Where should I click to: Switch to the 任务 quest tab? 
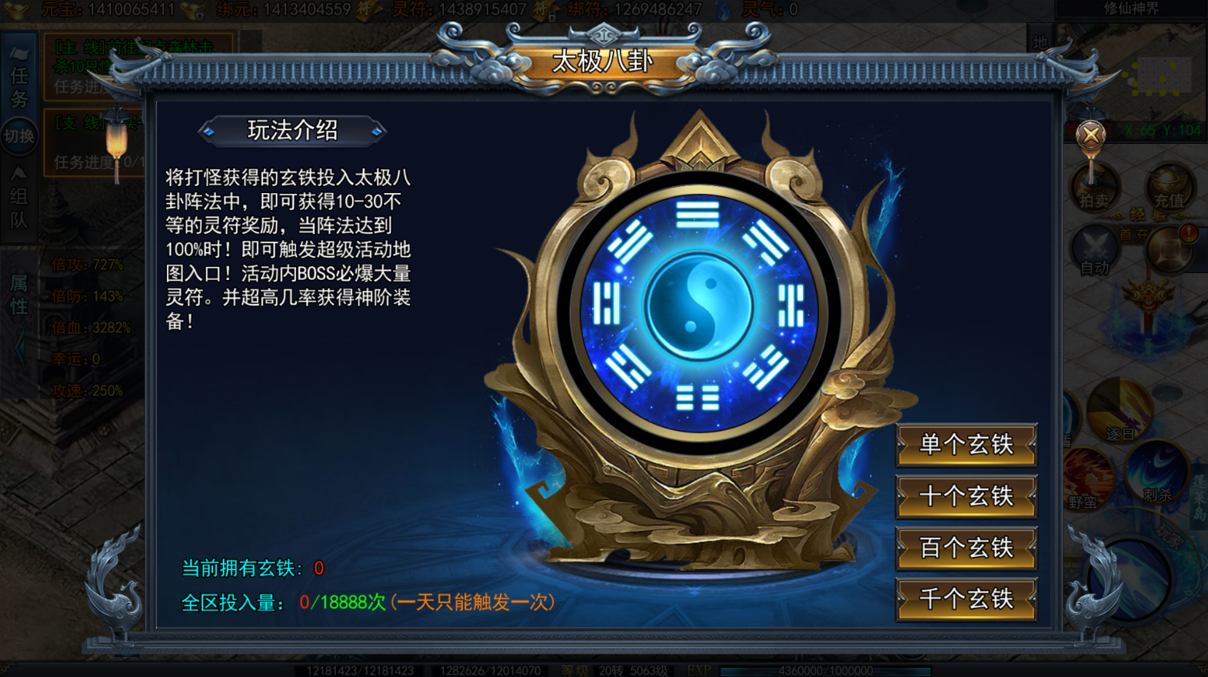click(x=19, y=75)
